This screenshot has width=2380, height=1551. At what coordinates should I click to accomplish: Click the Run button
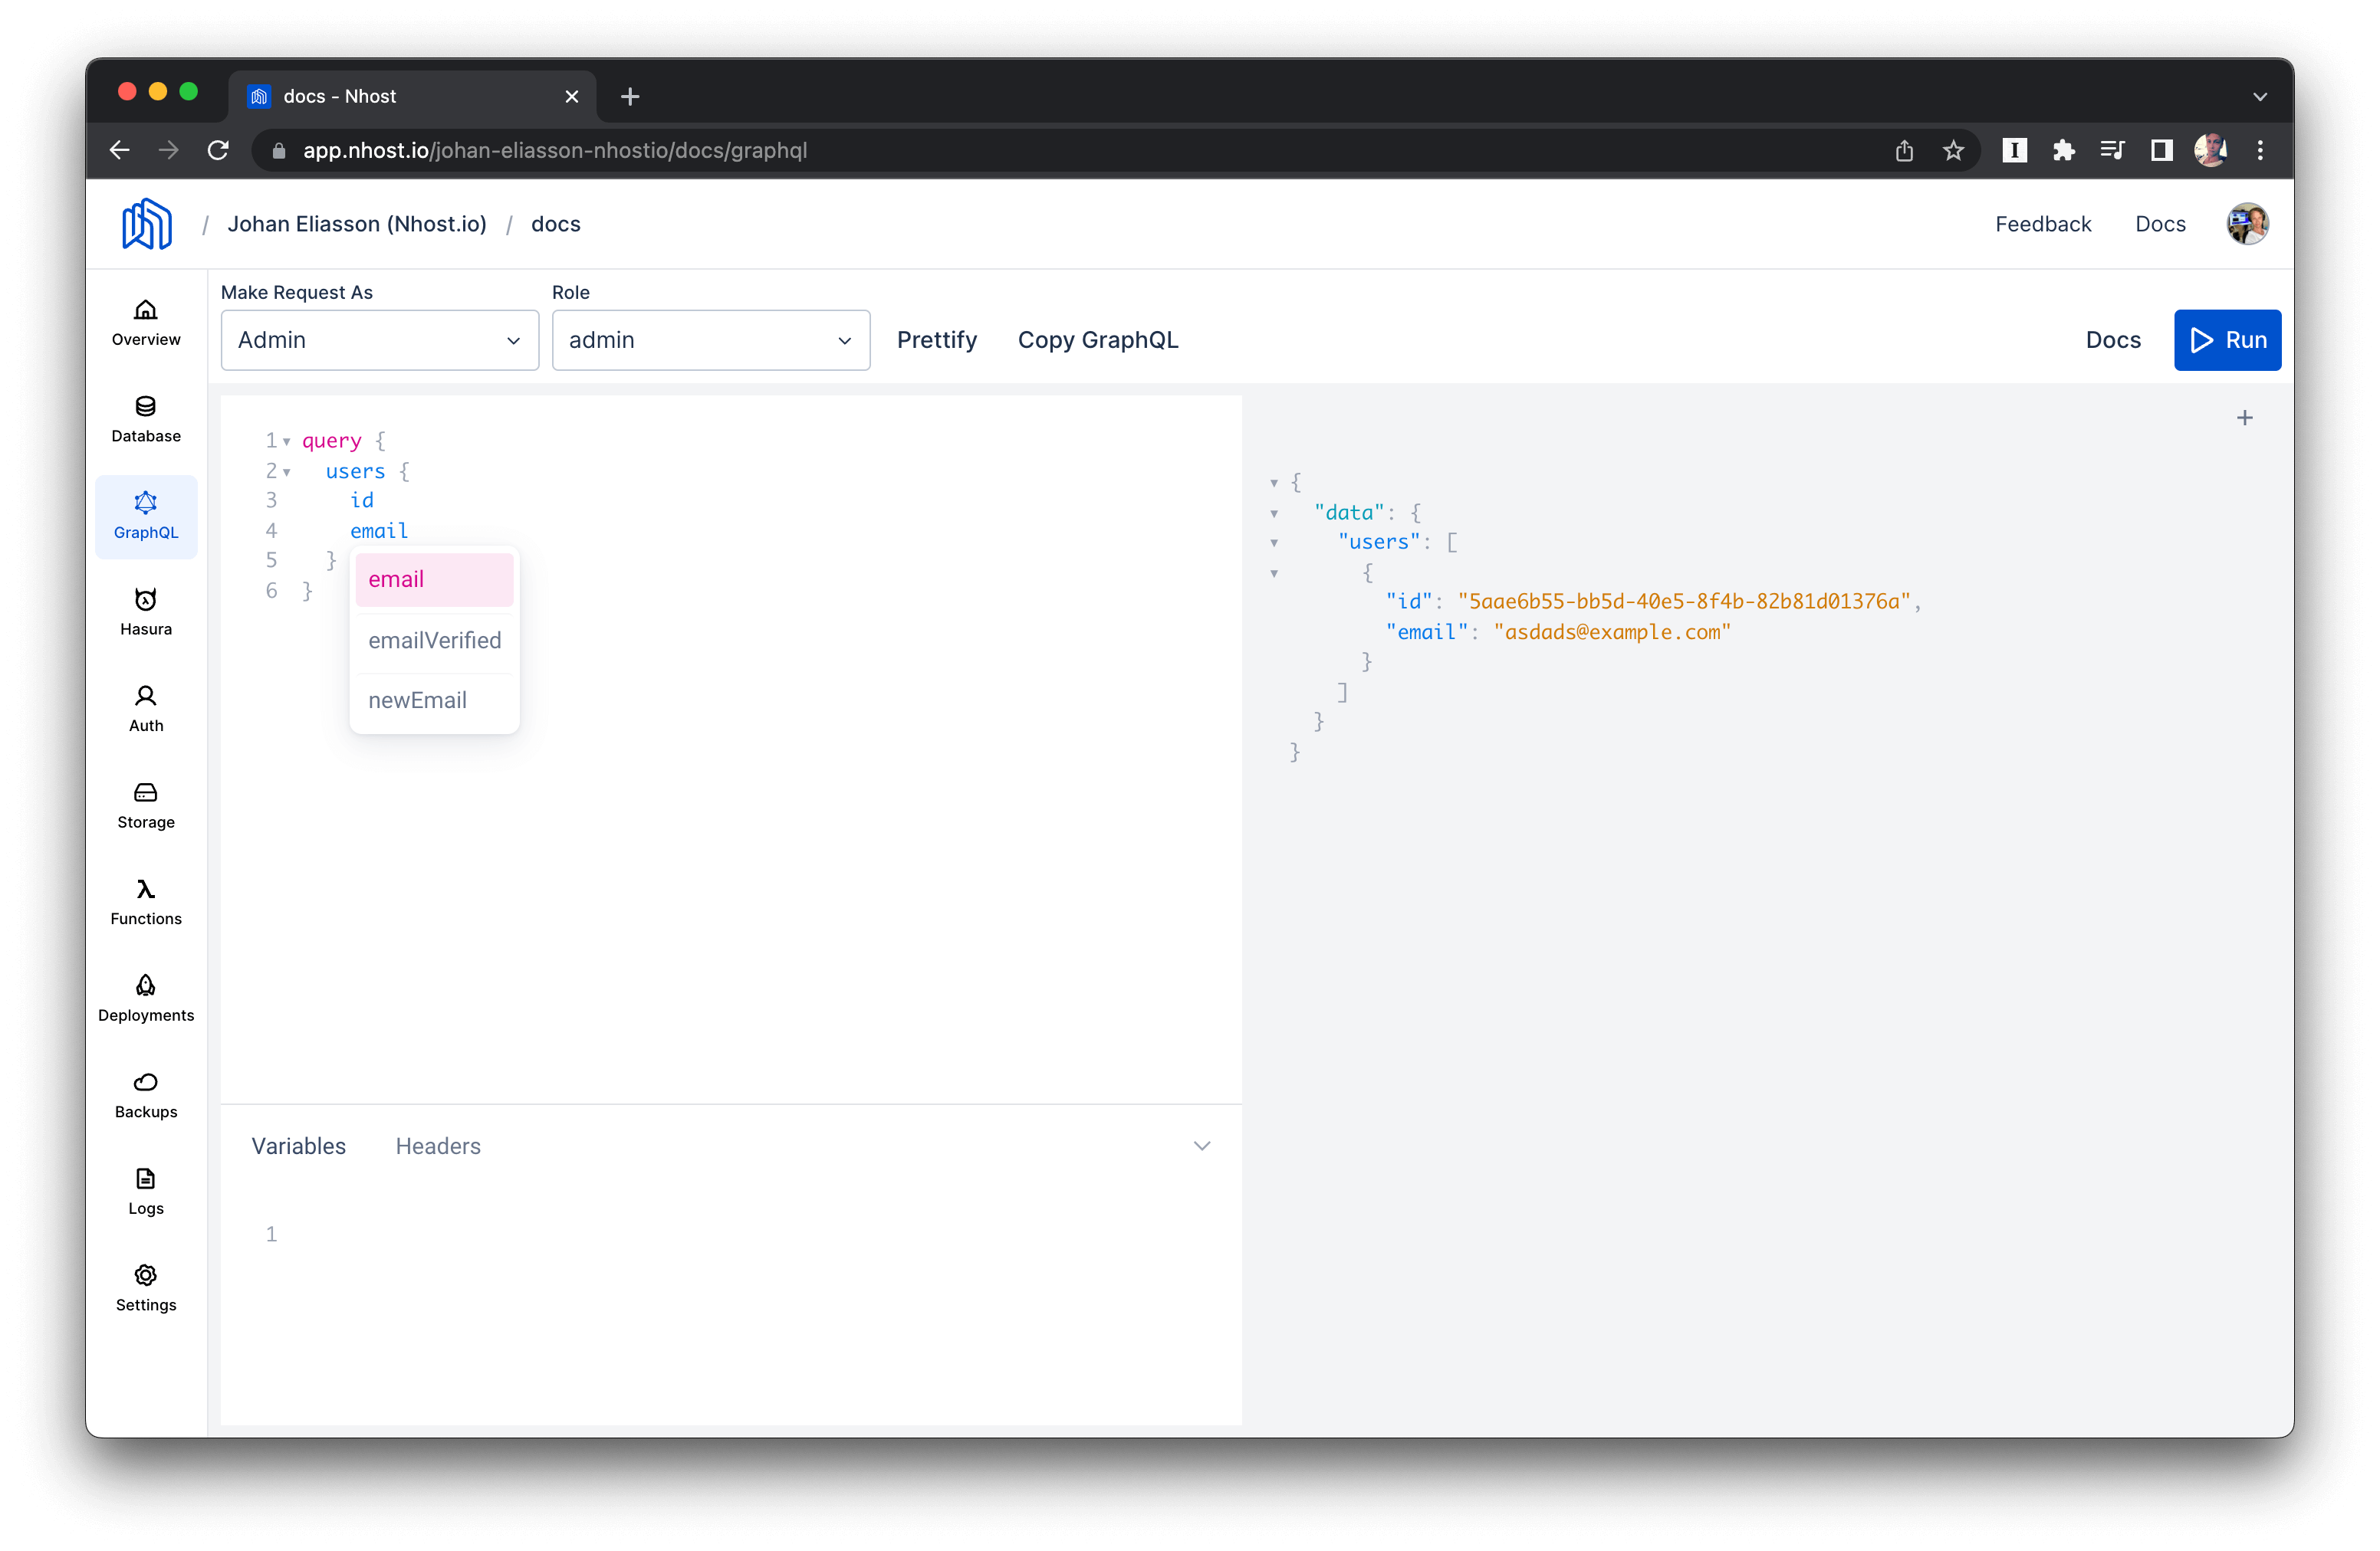pyautogui.click(x=2227, y=339)
